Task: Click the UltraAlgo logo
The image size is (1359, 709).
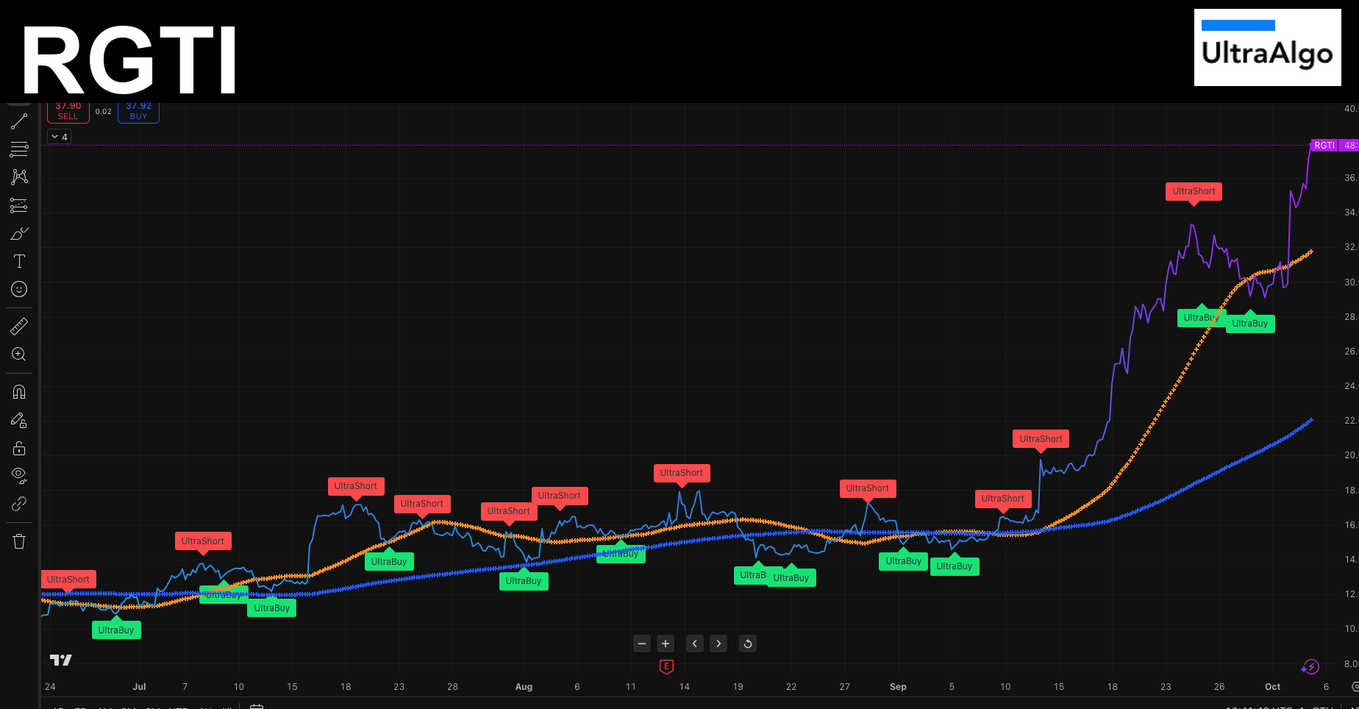Action: 1267,47
